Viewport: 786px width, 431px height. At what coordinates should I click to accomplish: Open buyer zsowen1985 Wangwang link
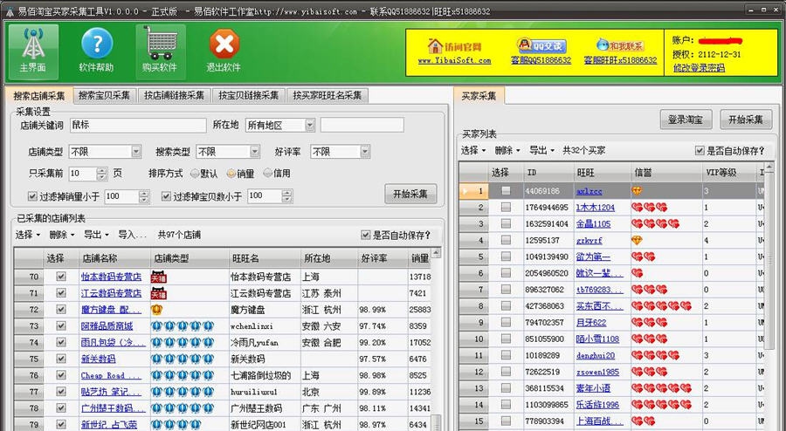(x=597, y=372)
